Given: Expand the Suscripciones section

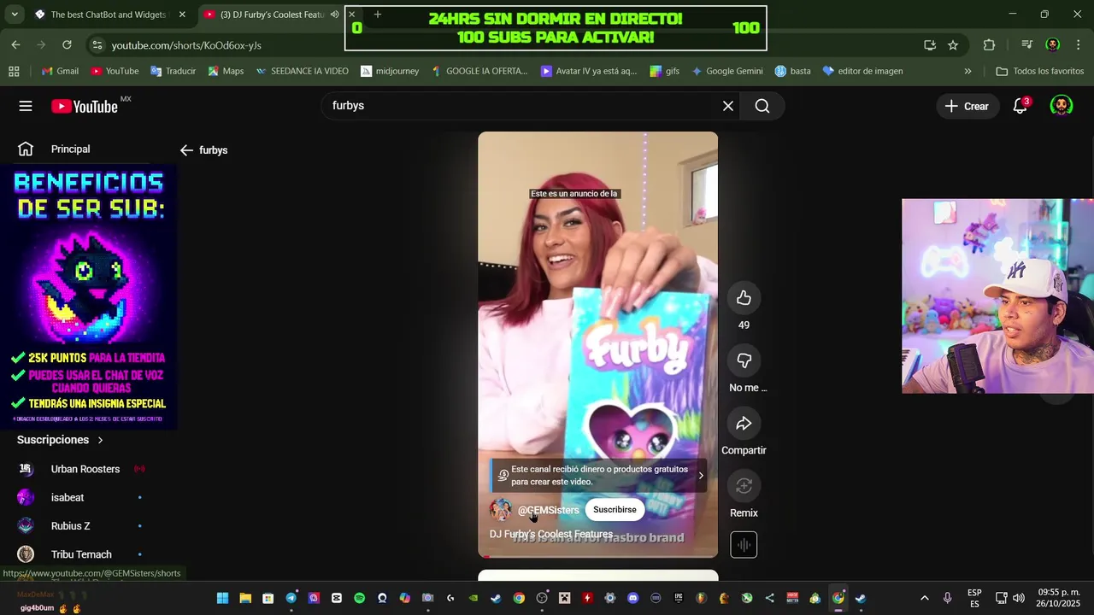Looking at the screenshot, I should (x=60, y=440).
